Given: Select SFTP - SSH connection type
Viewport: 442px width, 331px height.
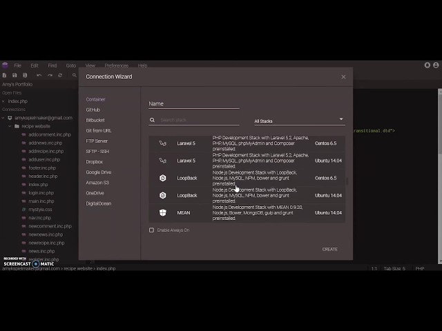Looking at the screenshot, I should pyautogui.click(x=97, y=152).
